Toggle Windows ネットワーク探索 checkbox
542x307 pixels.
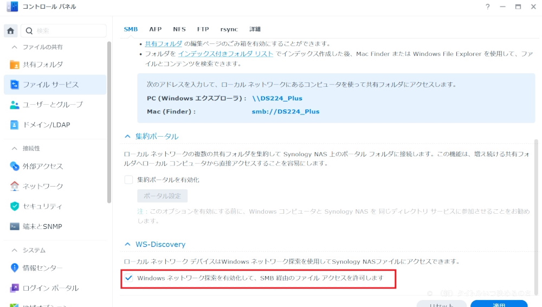click(x=128, y=278)
